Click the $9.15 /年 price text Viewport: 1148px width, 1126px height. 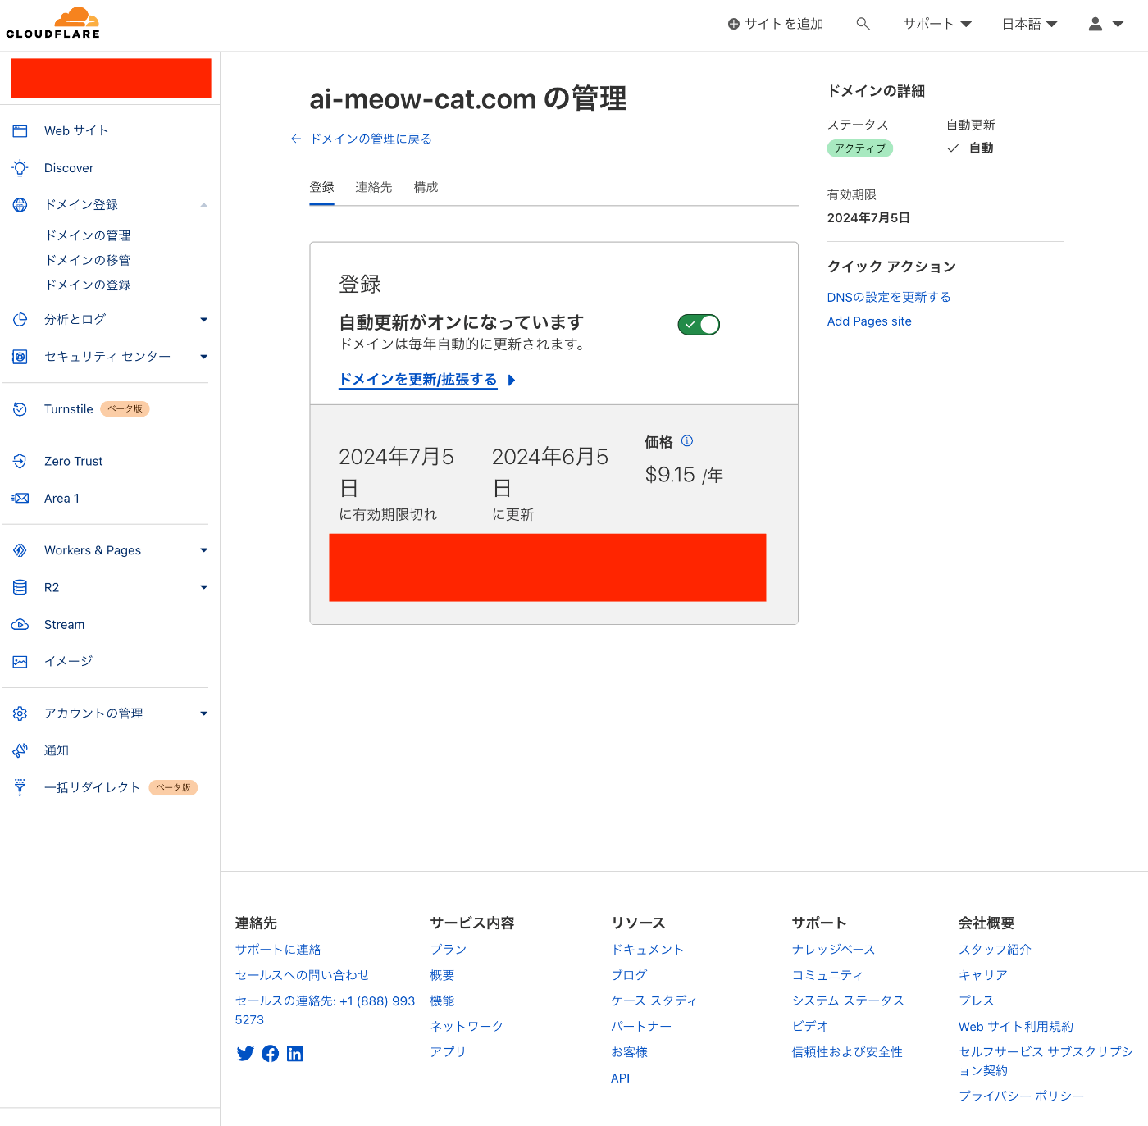684,475
